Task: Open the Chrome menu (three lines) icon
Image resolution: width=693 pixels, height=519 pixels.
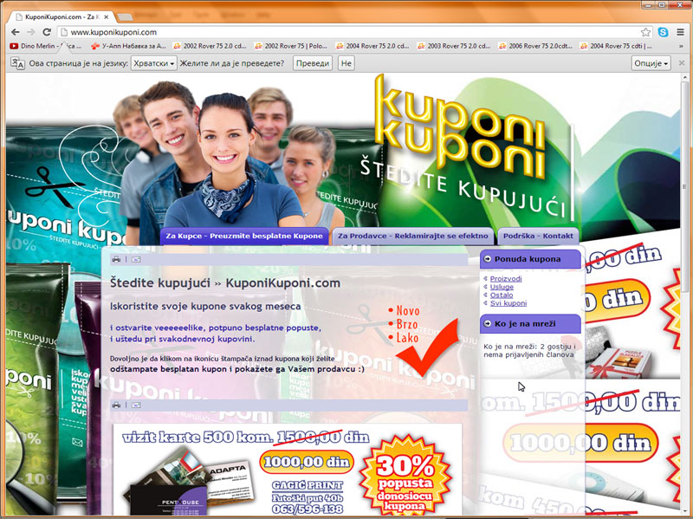Action: [x=681, y=32]
